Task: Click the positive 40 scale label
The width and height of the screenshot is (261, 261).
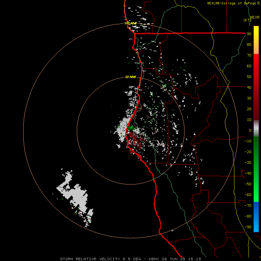Action: 249,88
